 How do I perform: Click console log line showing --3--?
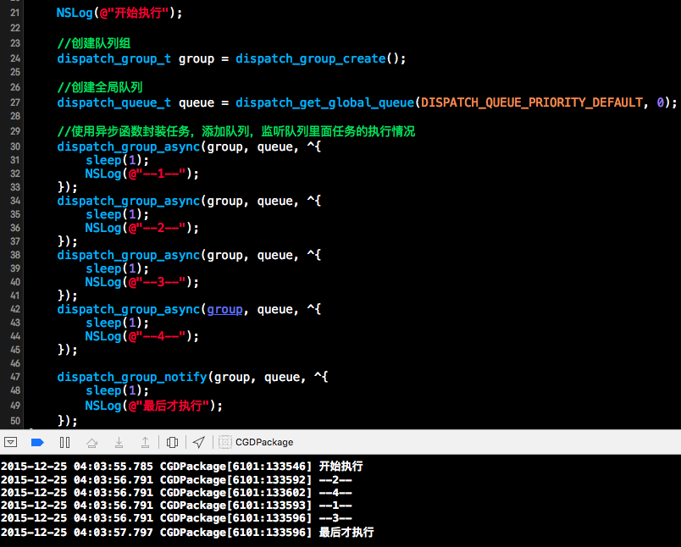[176, 518]
